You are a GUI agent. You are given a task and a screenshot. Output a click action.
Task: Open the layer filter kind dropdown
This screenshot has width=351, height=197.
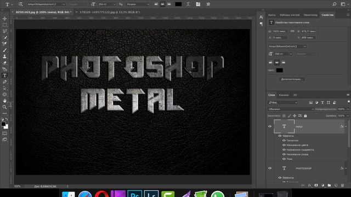[x=283, y=102]
